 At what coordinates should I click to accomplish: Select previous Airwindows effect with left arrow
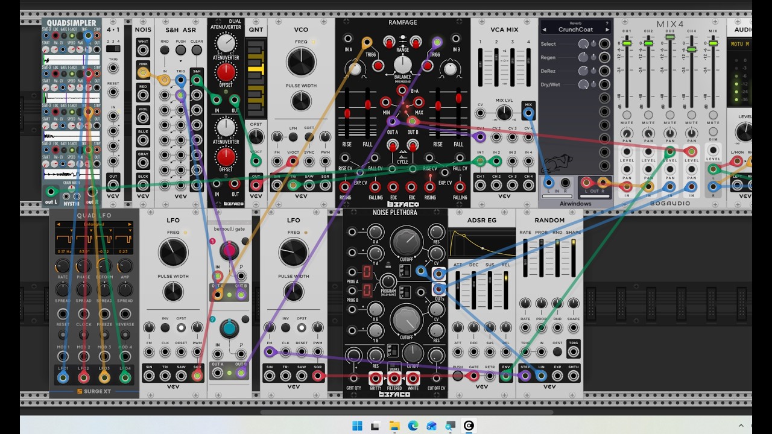(x=544, y=30)
